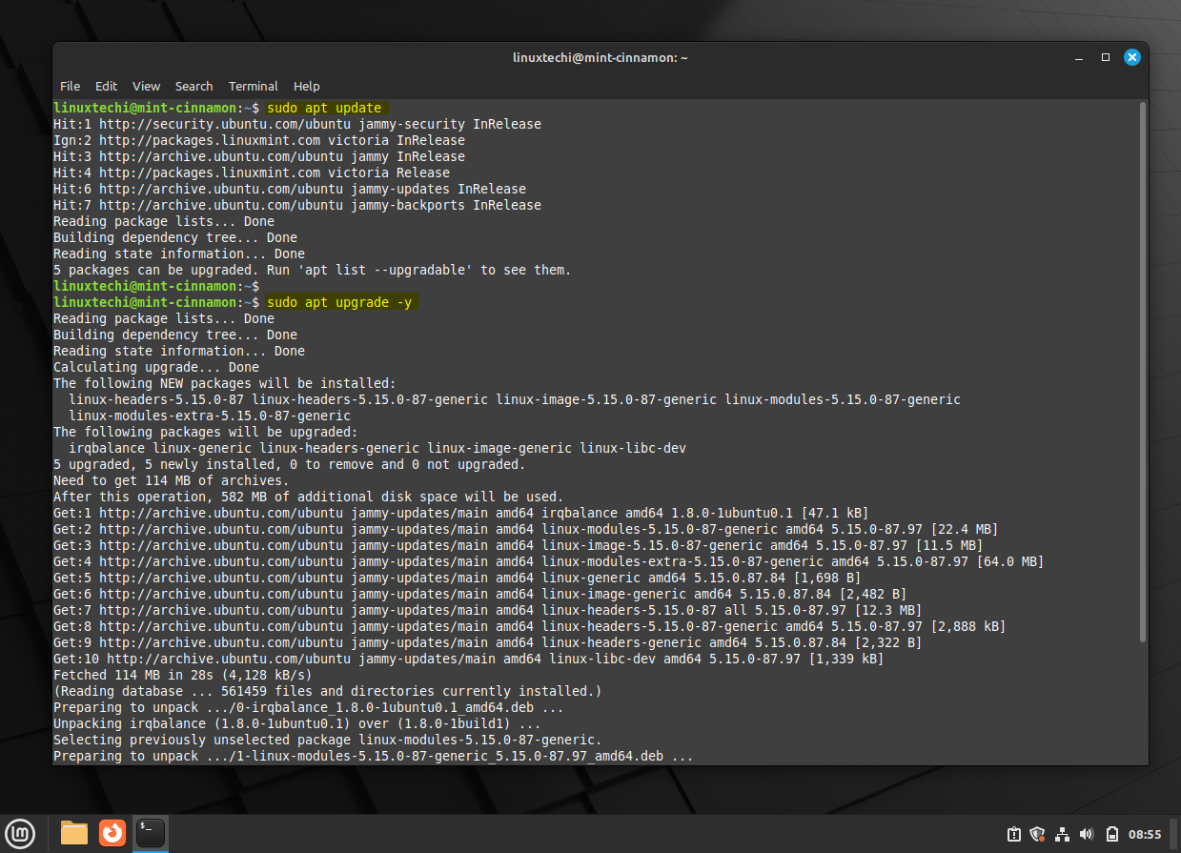Launch the Files folder icon in panel
Image resolution: width=1181 pixels, height=853 pixels.
[74, 833]
